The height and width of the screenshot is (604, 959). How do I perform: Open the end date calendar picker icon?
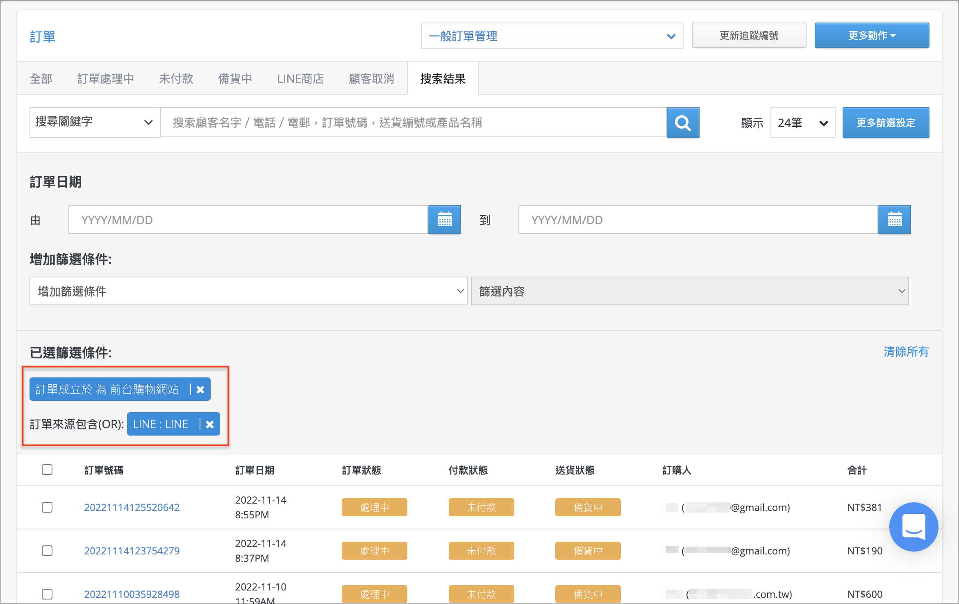894,220
